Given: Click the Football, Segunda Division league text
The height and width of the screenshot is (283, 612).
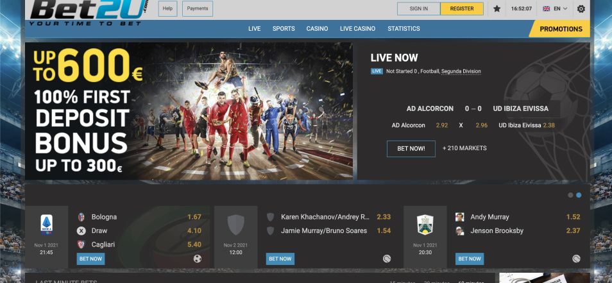Looking at the screenshot, I should point(451,71).
